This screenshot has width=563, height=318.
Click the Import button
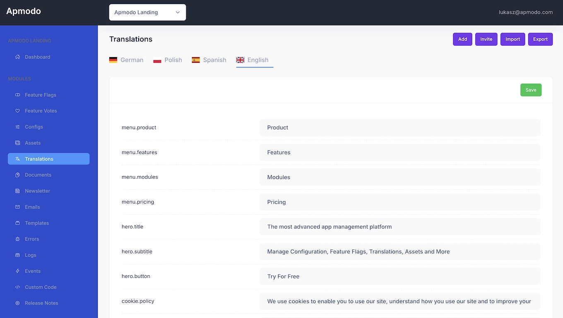(x=512, y=39)
